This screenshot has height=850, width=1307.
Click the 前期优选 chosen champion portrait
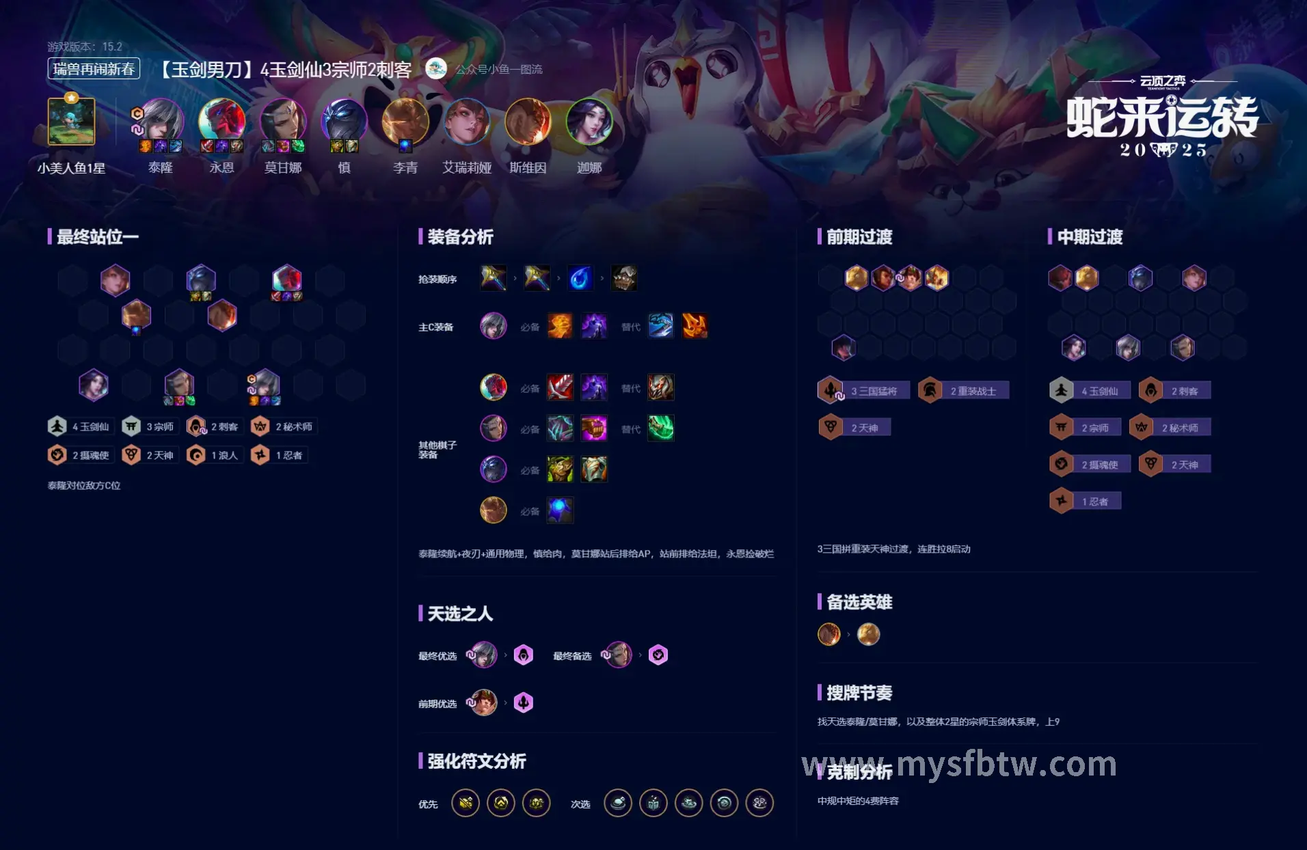click(484, 702)
